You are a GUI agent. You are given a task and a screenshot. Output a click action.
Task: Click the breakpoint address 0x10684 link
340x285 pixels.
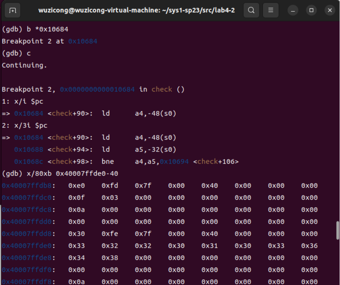click(83, 41)
